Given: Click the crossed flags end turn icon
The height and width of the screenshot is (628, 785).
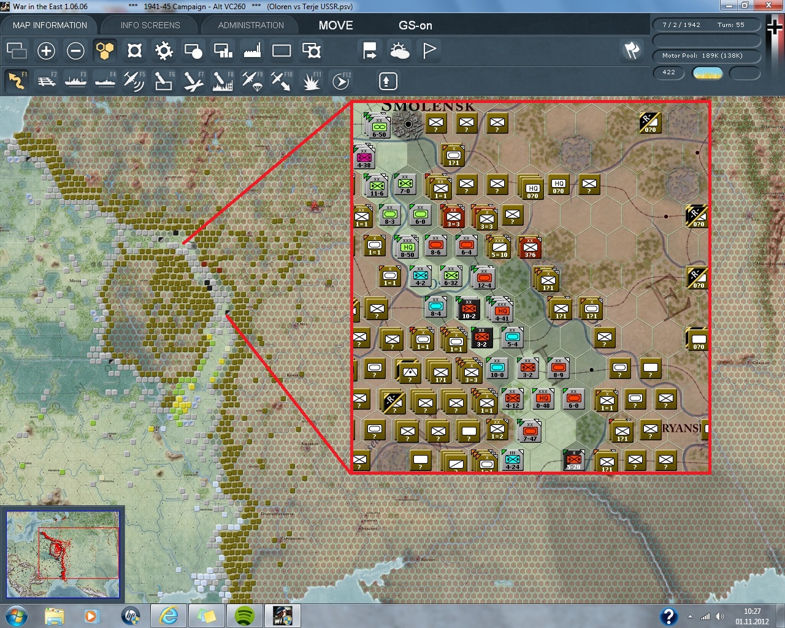Looking at the screenshot, I should click(x=632, y=50).
